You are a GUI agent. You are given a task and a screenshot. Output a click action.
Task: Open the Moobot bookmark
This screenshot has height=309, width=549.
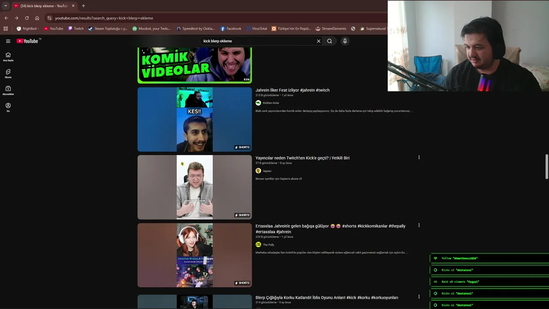tap(151, 29)
